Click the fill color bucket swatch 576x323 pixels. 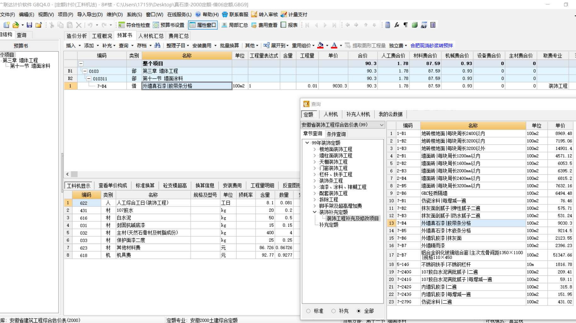pyautogui.click(x=320, y=45)
